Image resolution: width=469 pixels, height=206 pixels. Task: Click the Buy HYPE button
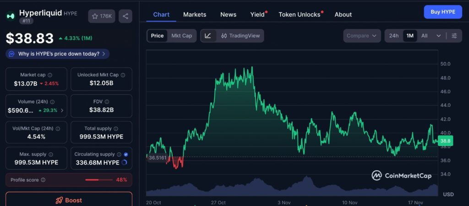tap(443, 12)
